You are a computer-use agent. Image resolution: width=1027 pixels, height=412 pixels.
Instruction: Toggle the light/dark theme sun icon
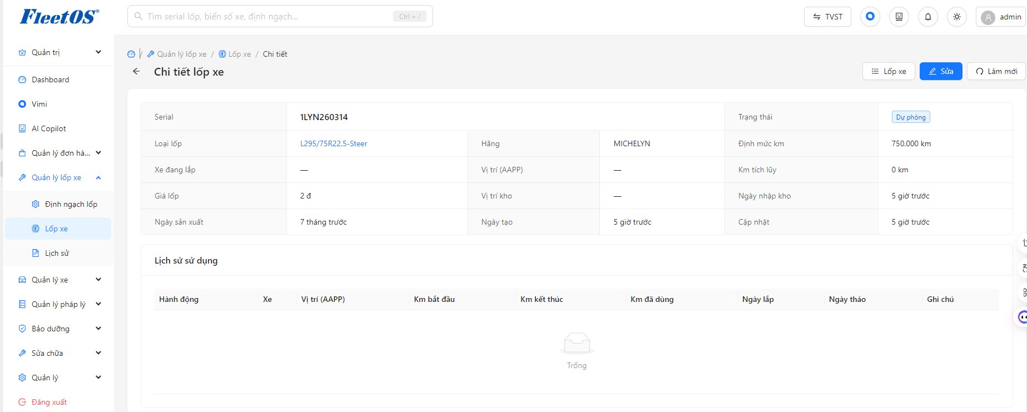[x=957, y=17]
